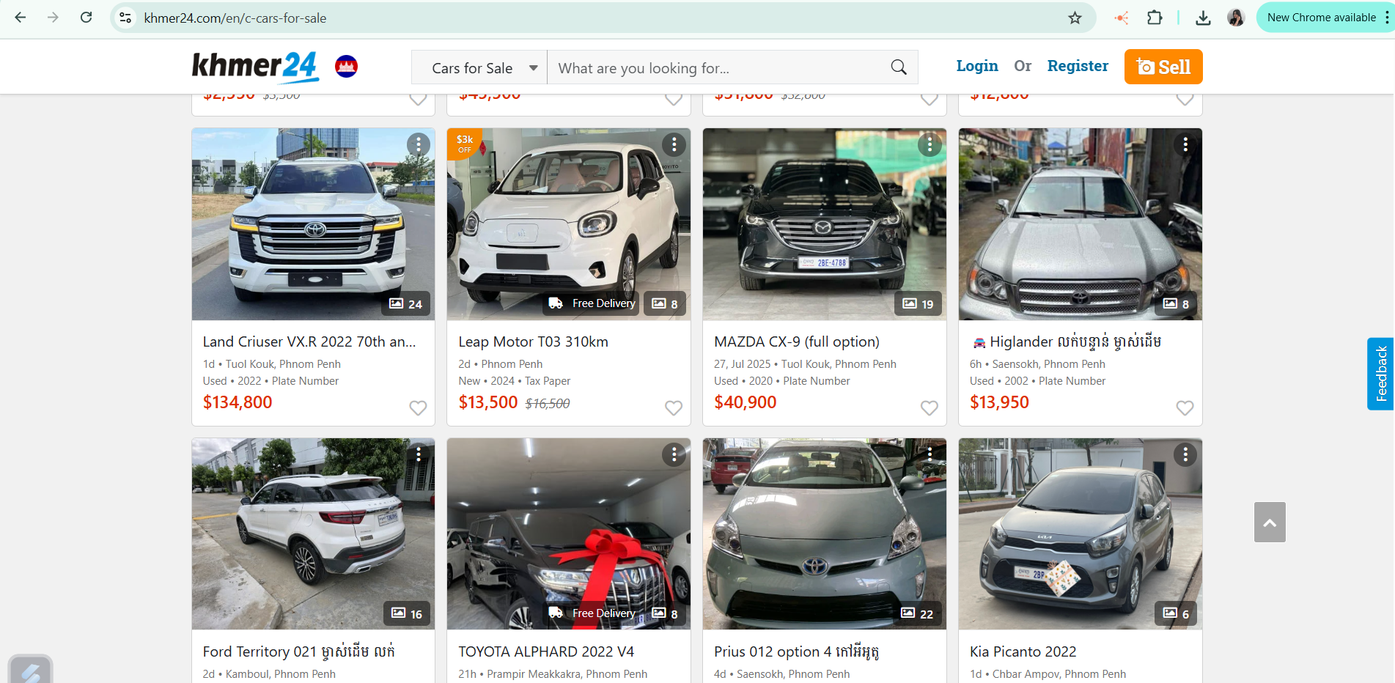Open Chrome profile avatar
The image size is (1395, 683).
[x=1236, y=18]
